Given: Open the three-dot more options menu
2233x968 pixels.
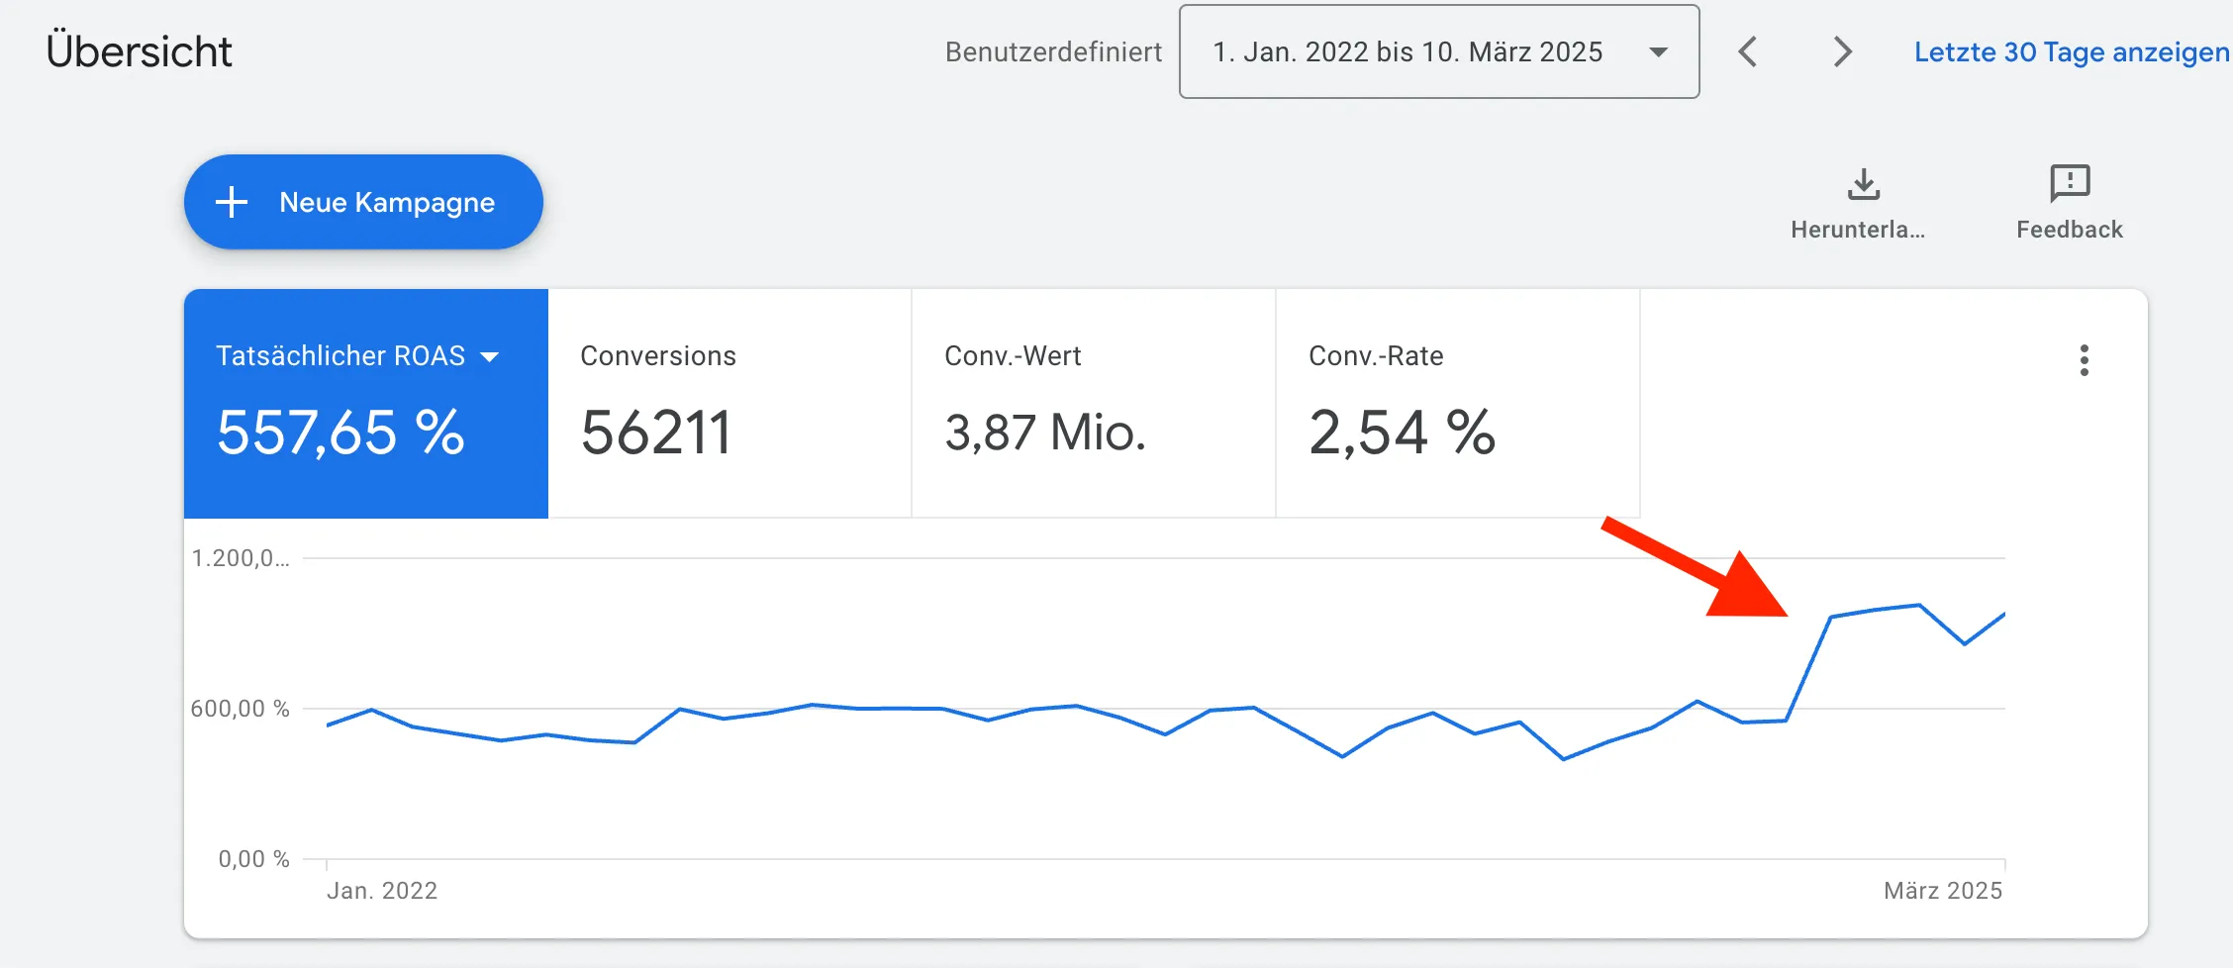Looking at the screenshot, I should 2084,360.
